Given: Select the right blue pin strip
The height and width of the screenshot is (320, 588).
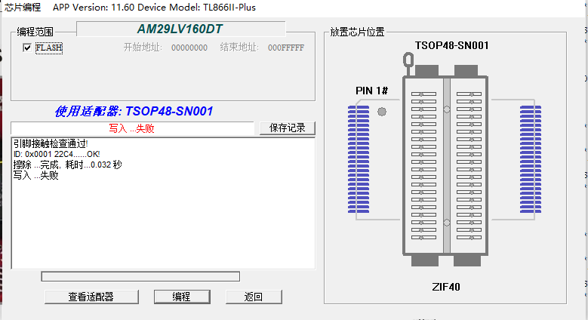Looking at the screenshot, I should [x=531, y=158].
